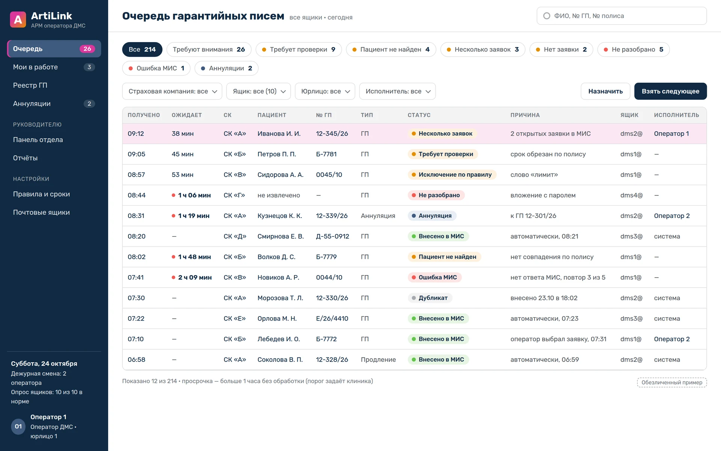Click the search magnifier icon

[547, 16]
